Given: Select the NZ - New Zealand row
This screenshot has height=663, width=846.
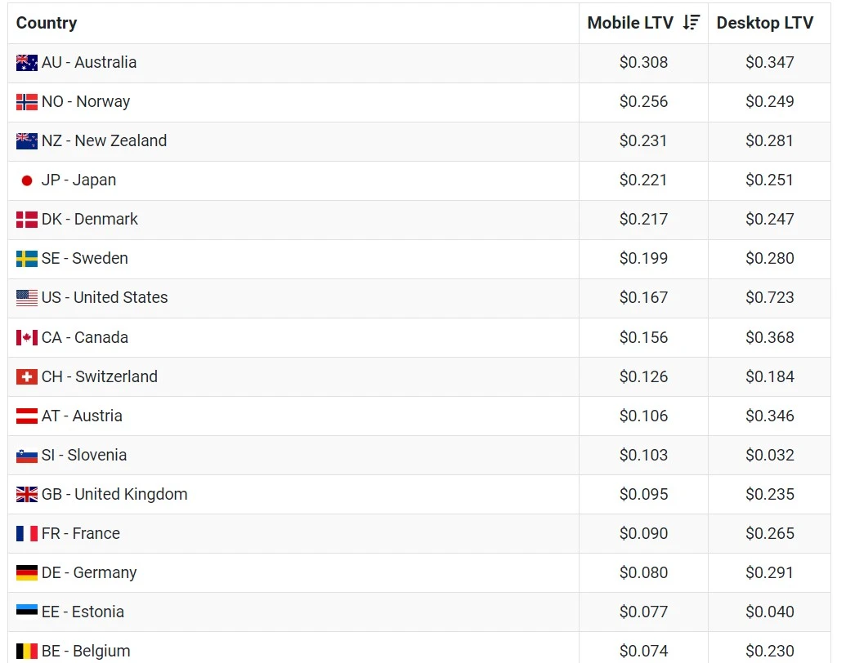Looking at the screenshot, I should click(x=419, y=141).
